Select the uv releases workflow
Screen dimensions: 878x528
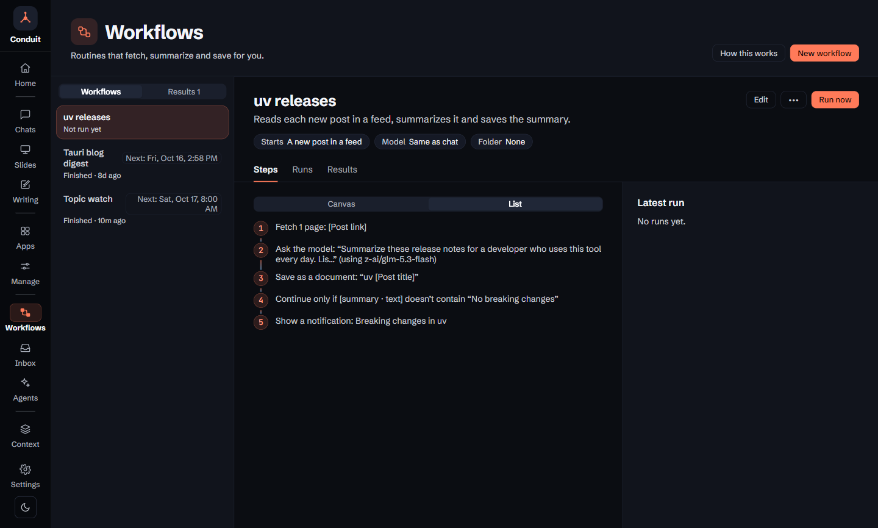[143, 123]
